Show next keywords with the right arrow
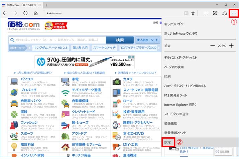This screenshot has width=239, height=159. pyautogui.click(x=159, y=48)
